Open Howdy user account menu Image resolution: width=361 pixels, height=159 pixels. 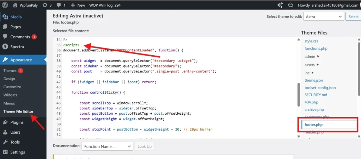[328, 5]
